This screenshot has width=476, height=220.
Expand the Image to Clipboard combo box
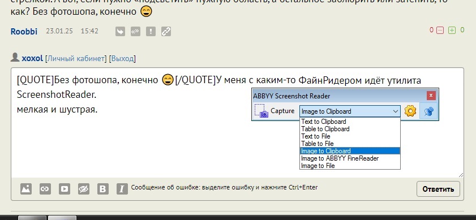tap(350, 111)
